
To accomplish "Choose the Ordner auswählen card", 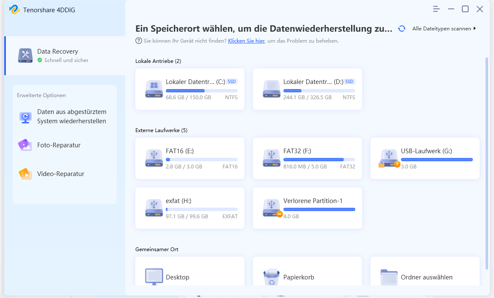I will click(425, 271).
